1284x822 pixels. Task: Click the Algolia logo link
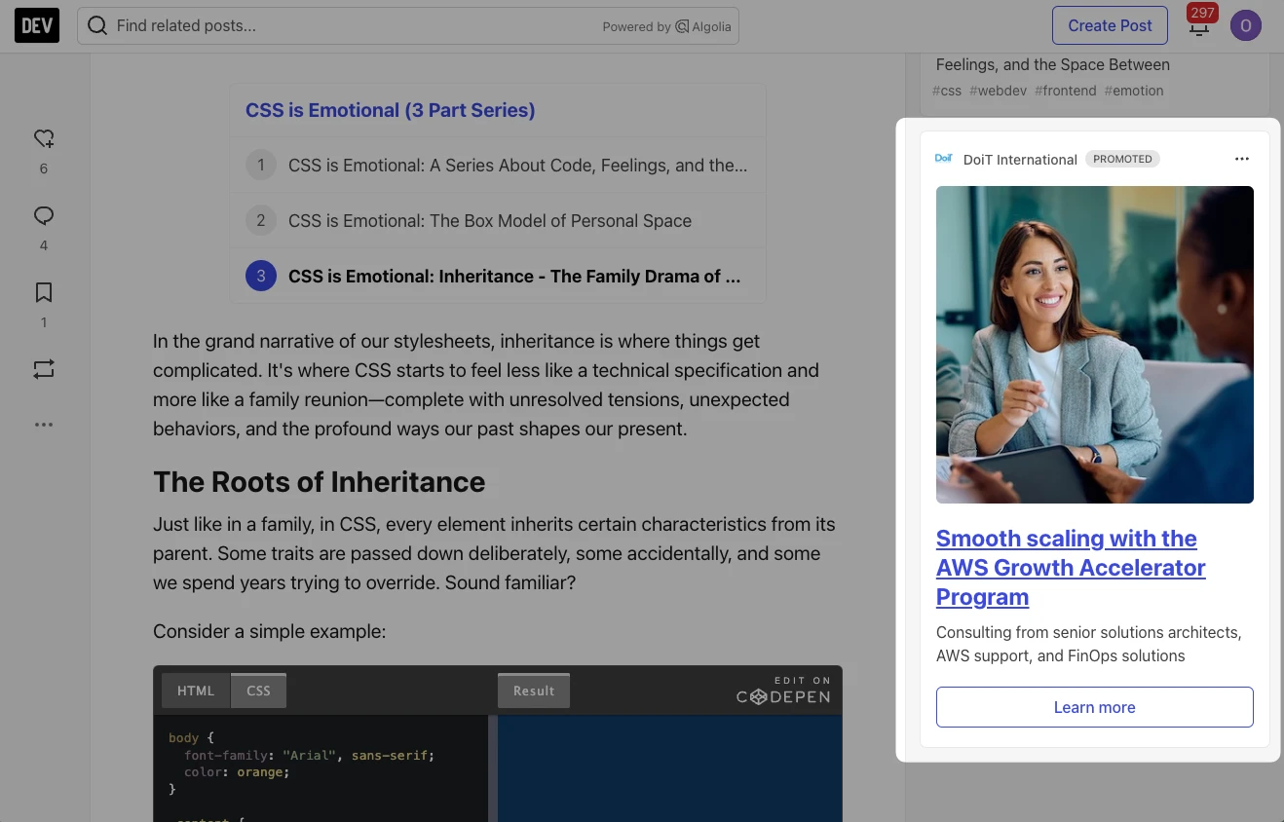(x=702, y=26)
